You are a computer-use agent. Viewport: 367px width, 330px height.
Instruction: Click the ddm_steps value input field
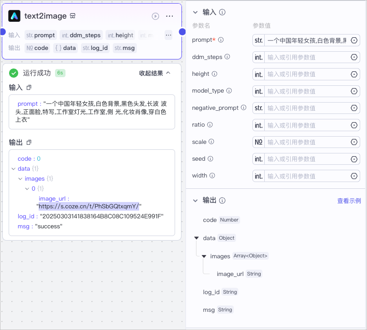(307, 57)
